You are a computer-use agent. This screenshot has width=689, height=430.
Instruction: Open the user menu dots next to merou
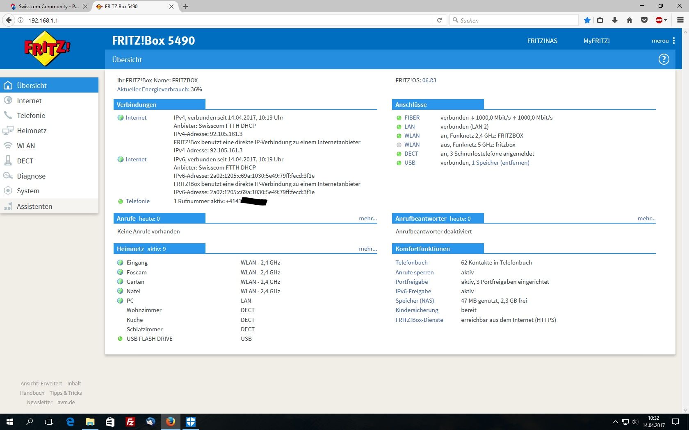coord(674,41)
